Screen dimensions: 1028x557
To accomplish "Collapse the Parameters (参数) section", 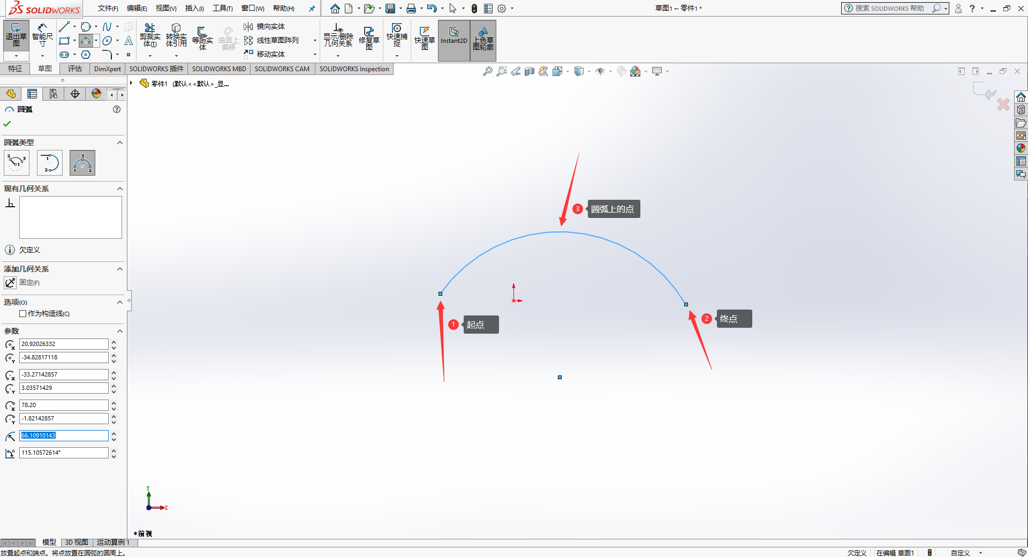I will tap(120, 331).
